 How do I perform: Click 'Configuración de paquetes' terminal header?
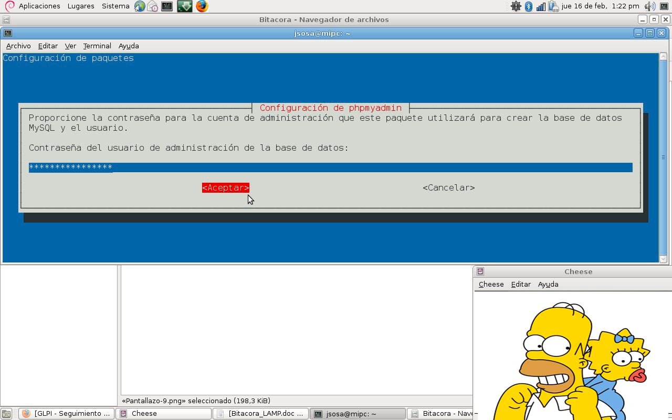[68, 58]
